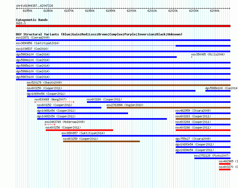Select the blue dgv10692n54 bar
Screen dimensions: 238x188
pos(102,119)
